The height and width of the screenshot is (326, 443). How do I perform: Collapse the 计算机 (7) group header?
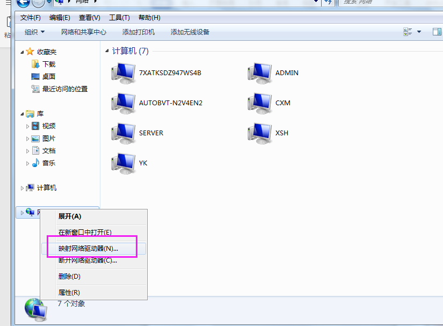107,51
